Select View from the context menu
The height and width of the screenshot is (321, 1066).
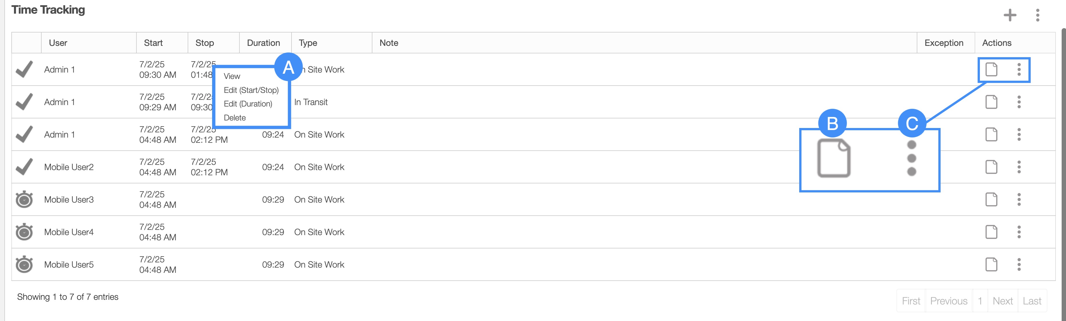click(232, 76)
